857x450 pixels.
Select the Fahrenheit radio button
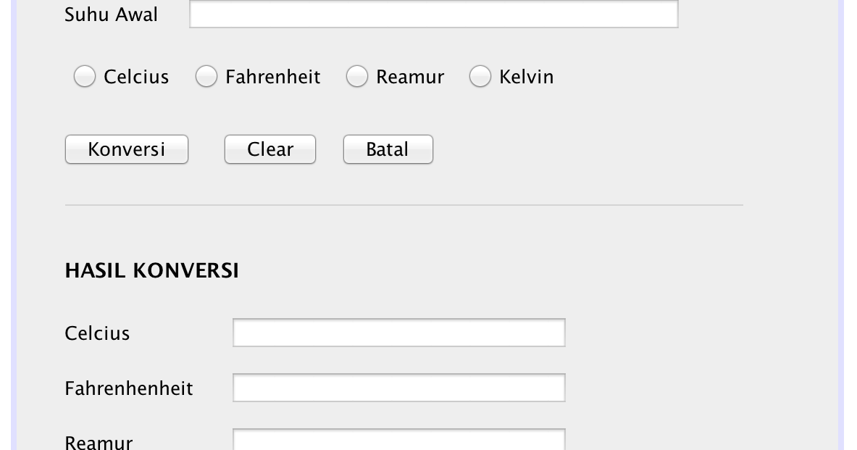click(x=206, y=76)
